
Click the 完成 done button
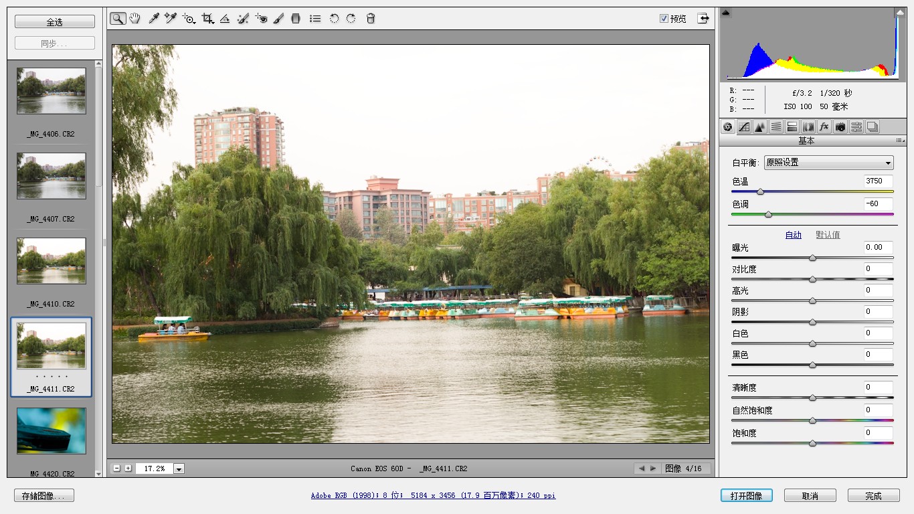tap(873, 496)
